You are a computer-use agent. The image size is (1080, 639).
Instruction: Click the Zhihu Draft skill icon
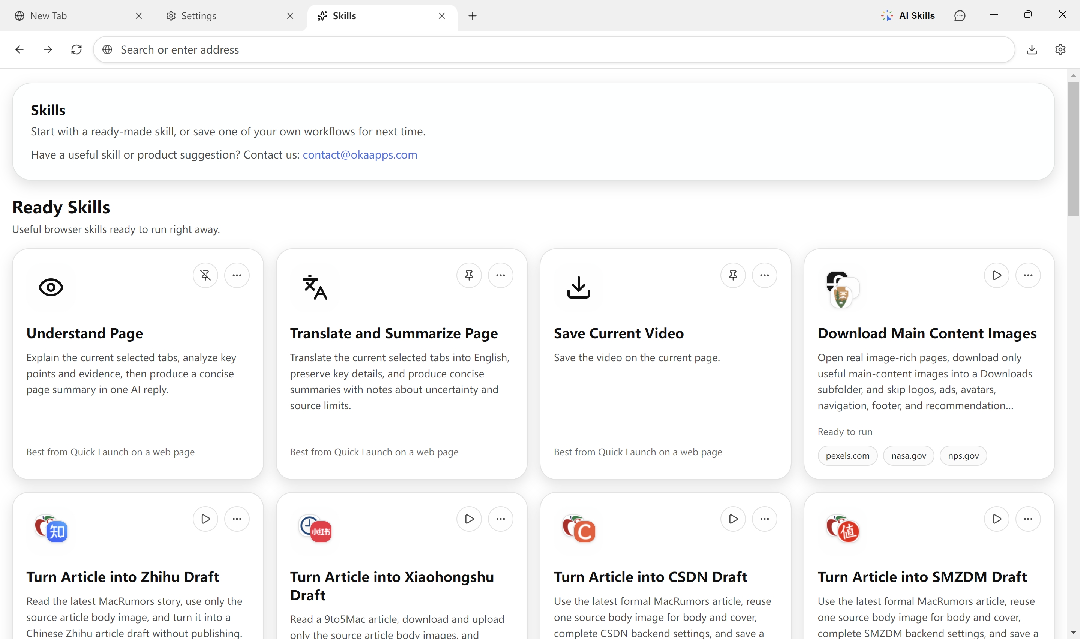click(x=51, y=528)
